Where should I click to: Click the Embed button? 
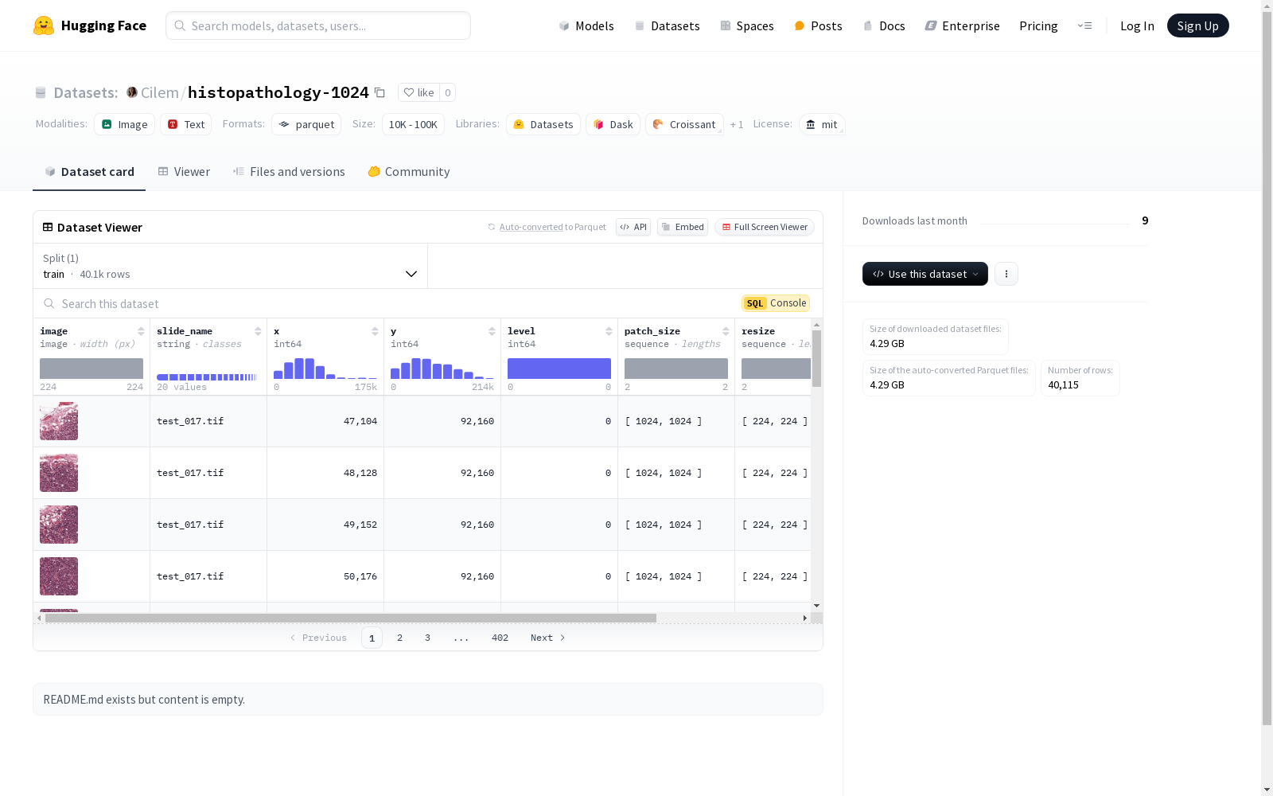[683, 227]
